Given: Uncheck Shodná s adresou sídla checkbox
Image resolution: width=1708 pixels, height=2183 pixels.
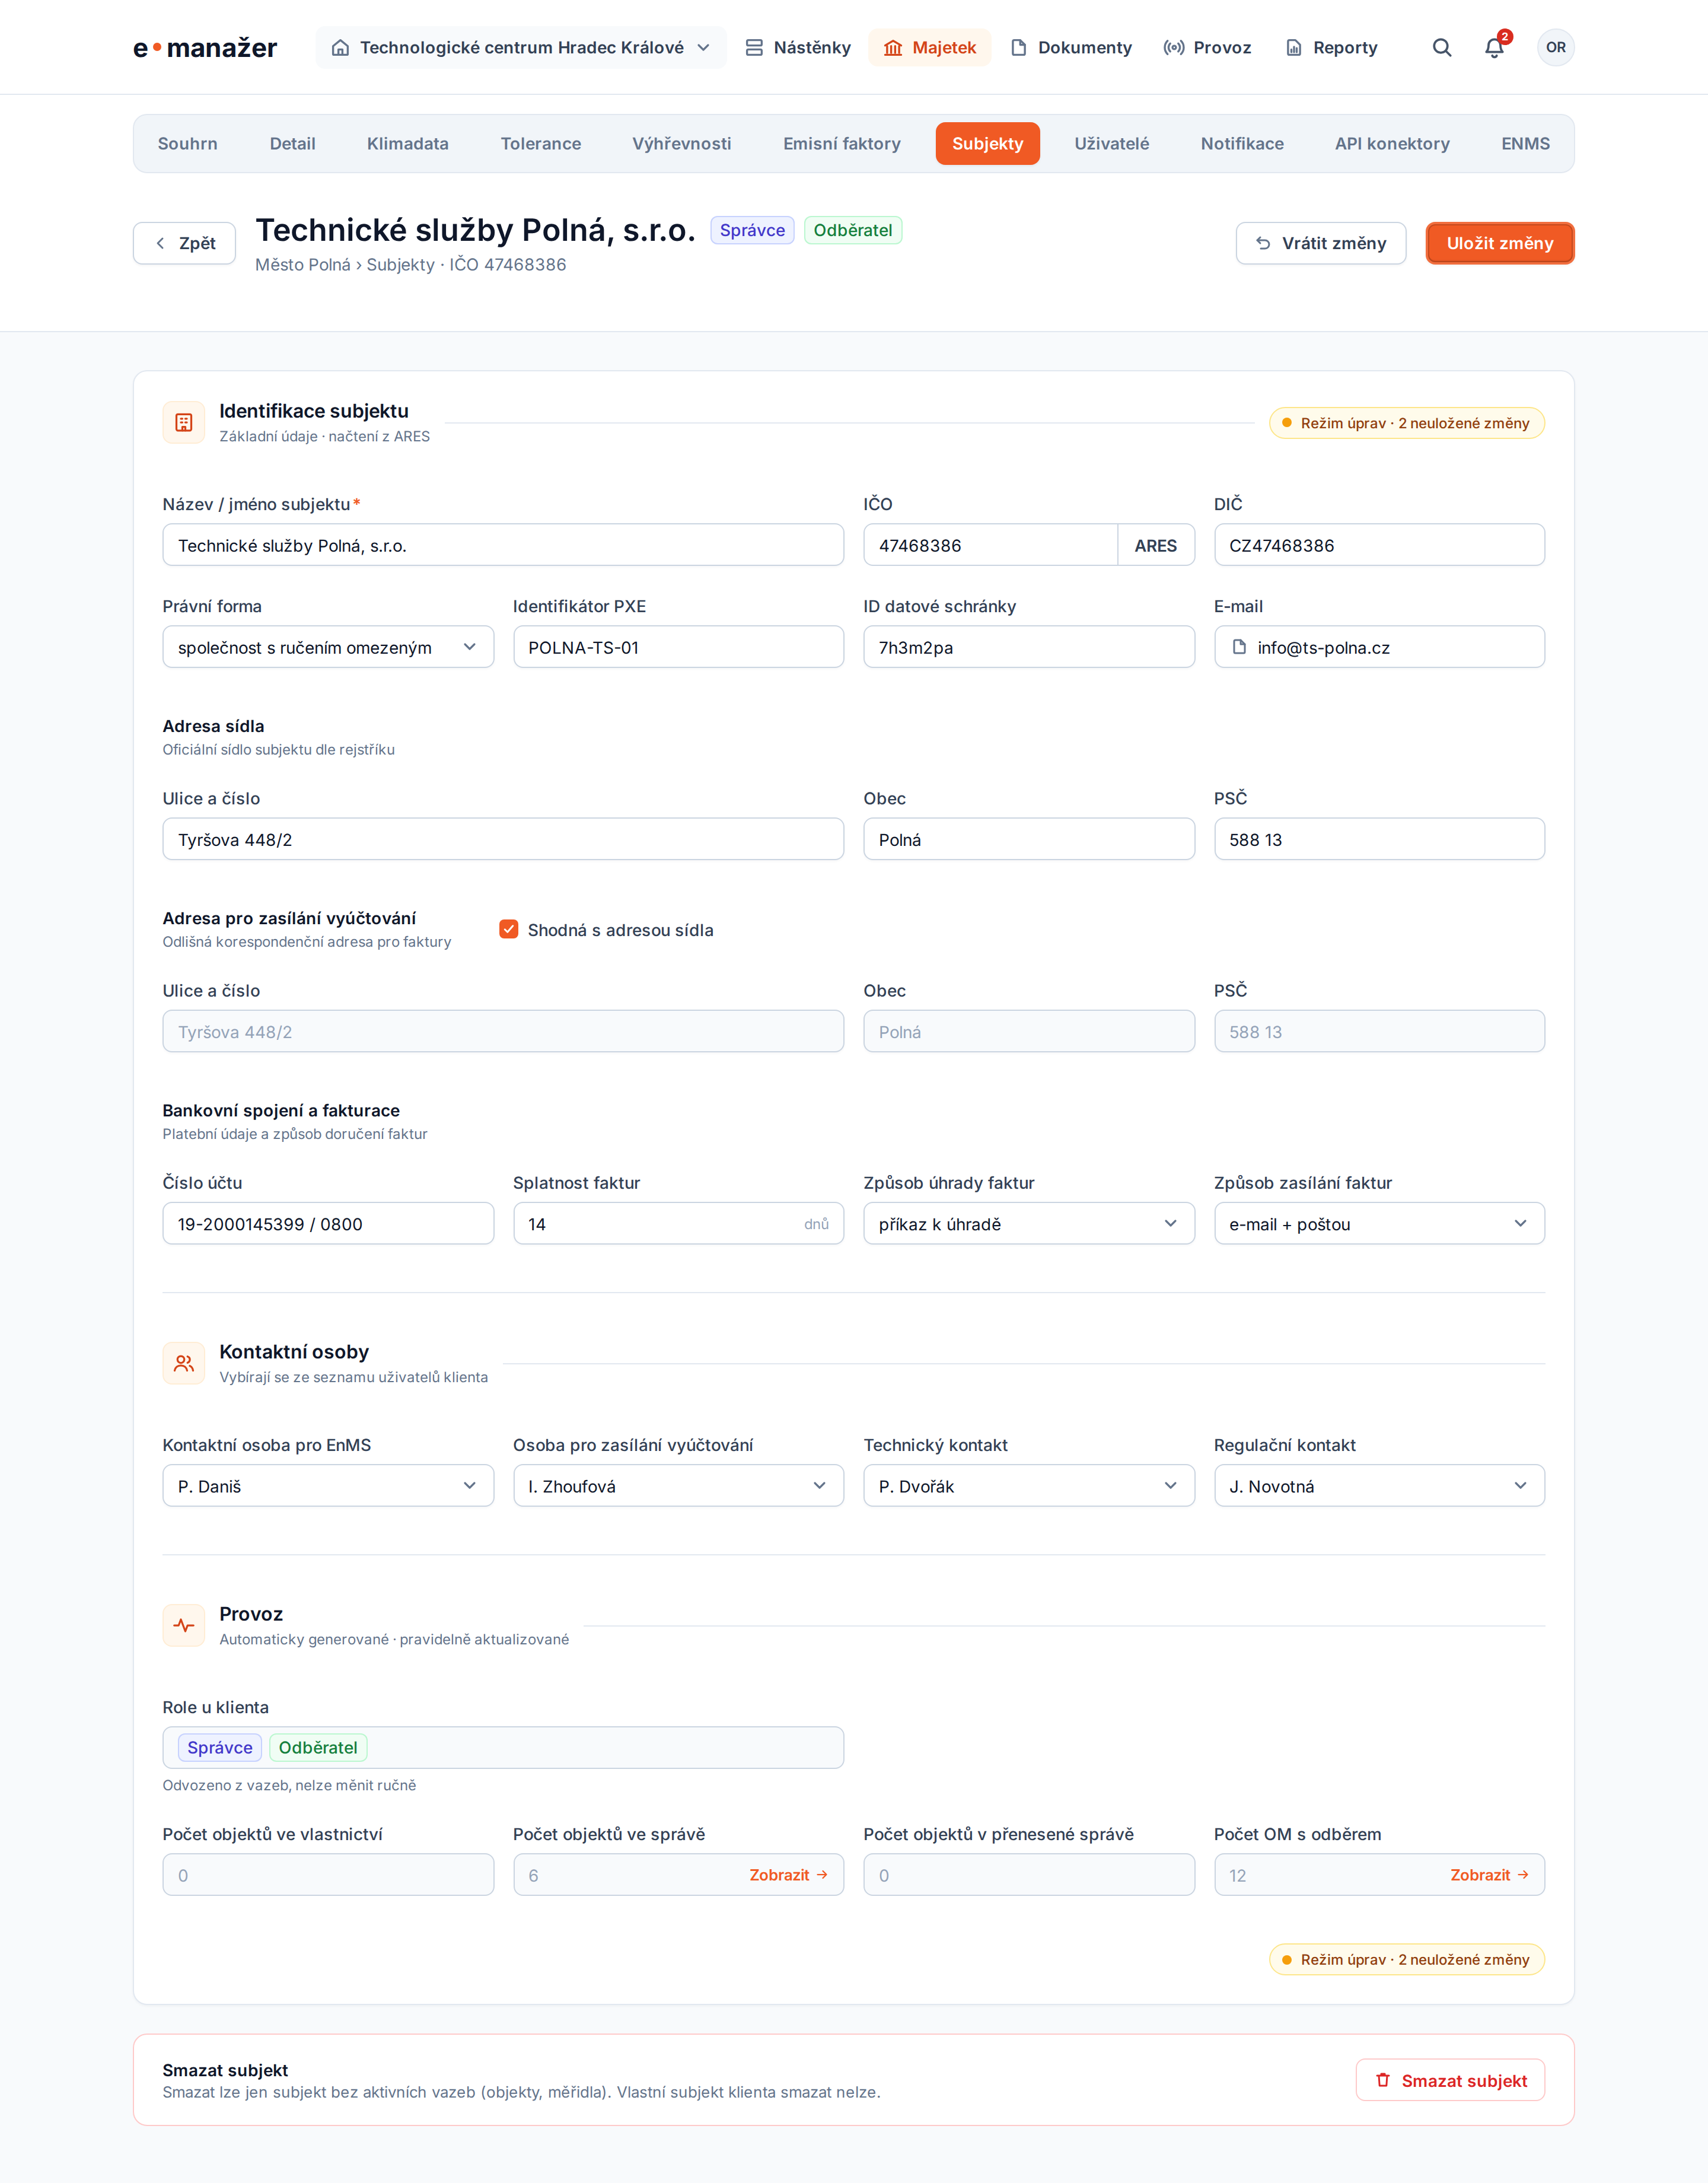Looking at the screenshot, I should pyautogui.click(x=509, y=929).
